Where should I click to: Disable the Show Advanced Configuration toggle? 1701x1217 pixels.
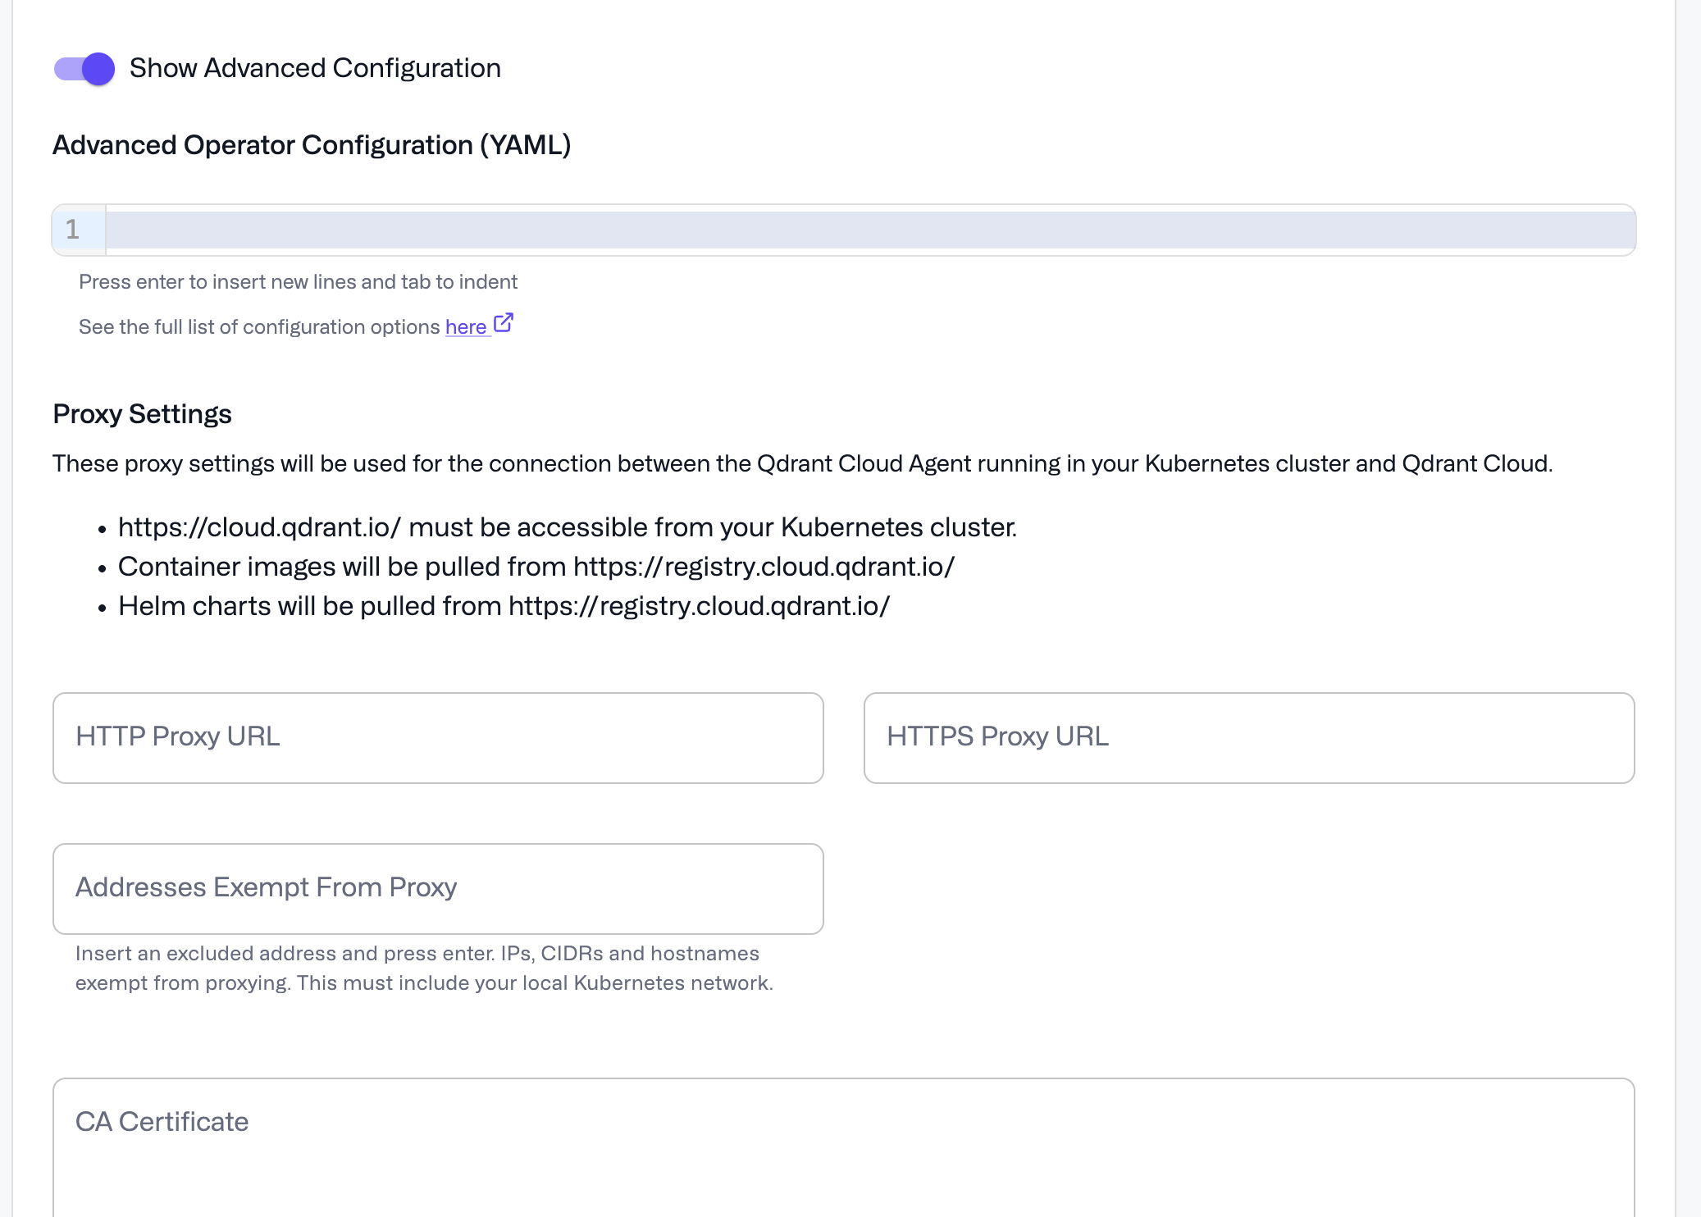click(84, 69)
